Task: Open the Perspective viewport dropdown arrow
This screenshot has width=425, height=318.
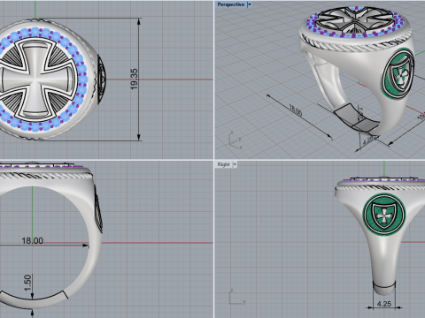Action: pyautogui.click(x=250, y=4)
